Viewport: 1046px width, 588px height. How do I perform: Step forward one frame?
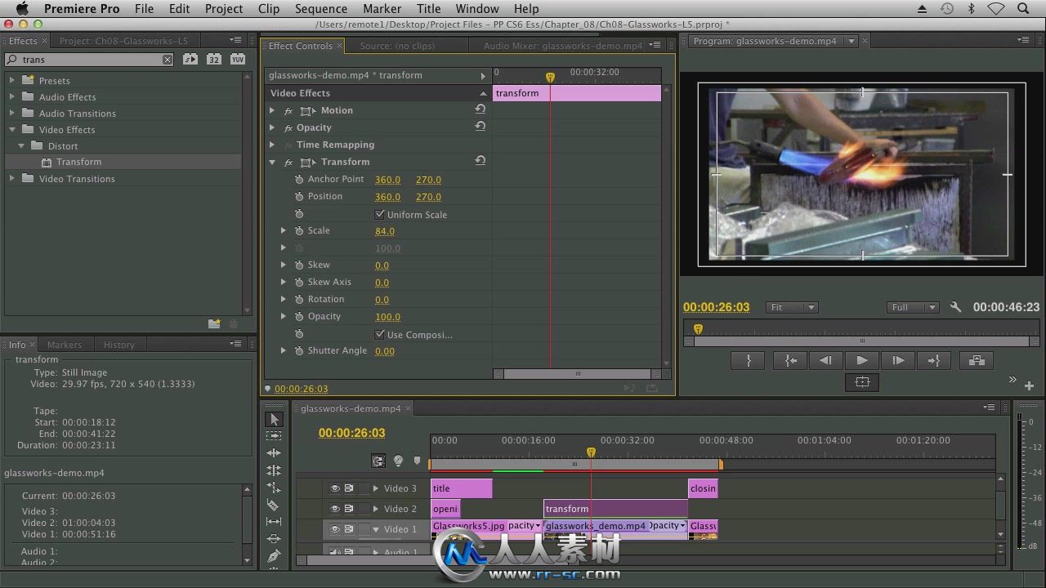897,360
